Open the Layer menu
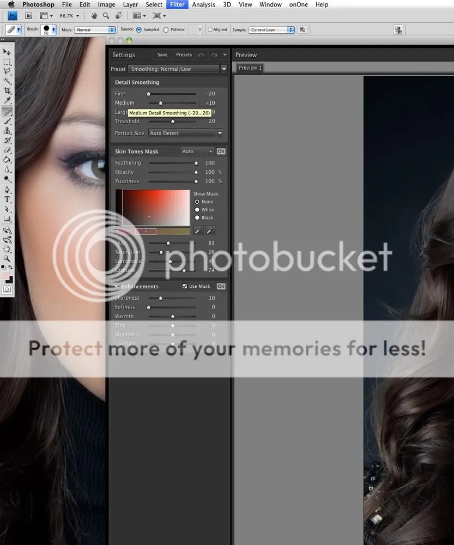The width and height of the screenshot is (454, 545). [x=130, y=4]
